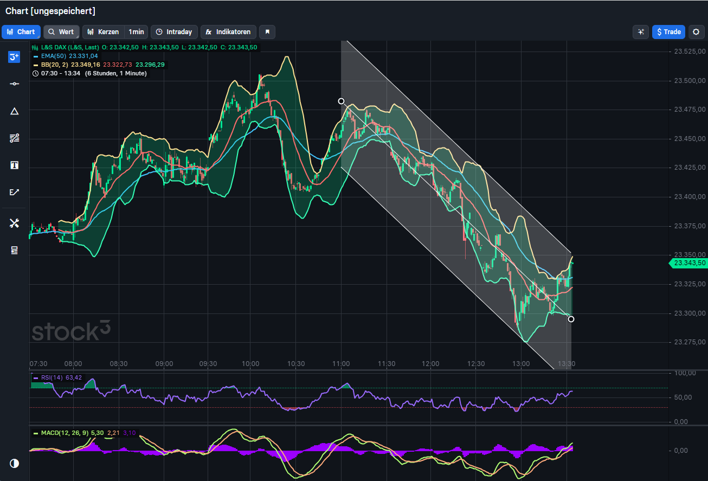Open the Indikatoren indicator menu
Image resolution: width=708 pixels, height=481 pixels.
click(x=228, y=32)
